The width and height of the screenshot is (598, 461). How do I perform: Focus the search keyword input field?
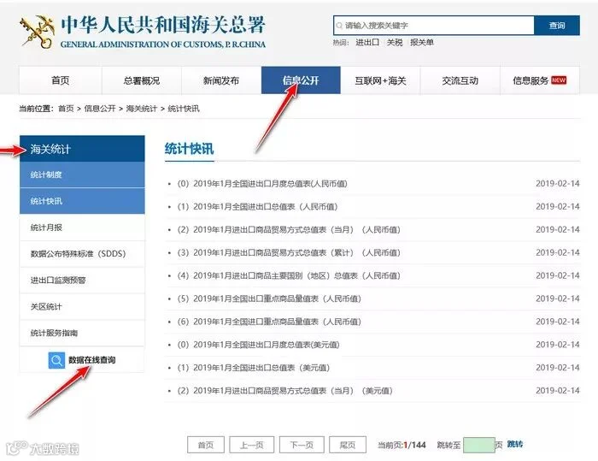[x=434, y=26]
